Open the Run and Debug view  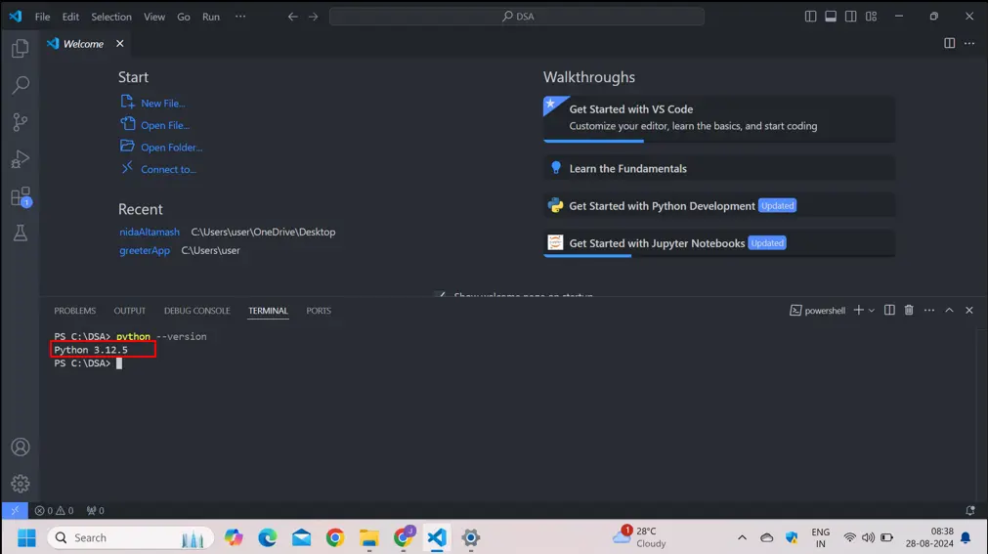[x=21, y=159]
